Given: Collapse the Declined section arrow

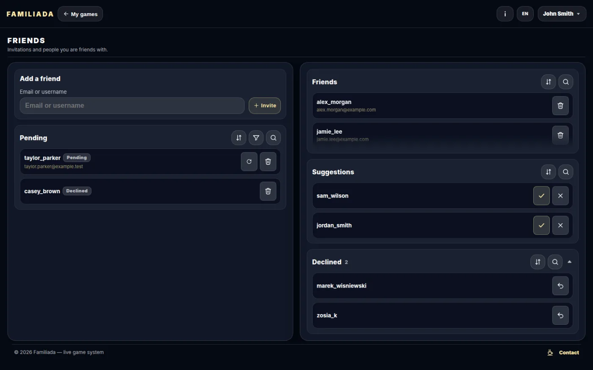Looking at the screenshot, I should coord(570,262).
